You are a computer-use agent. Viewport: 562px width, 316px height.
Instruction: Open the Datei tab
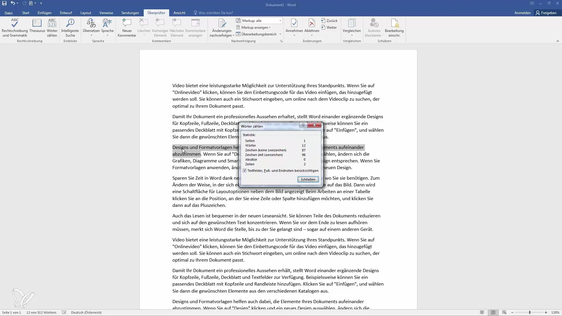click(x=8, y=13)
